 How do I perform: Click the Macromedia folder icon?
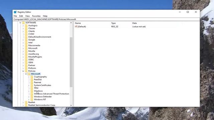pyautogui.click(x=26, y=45)
